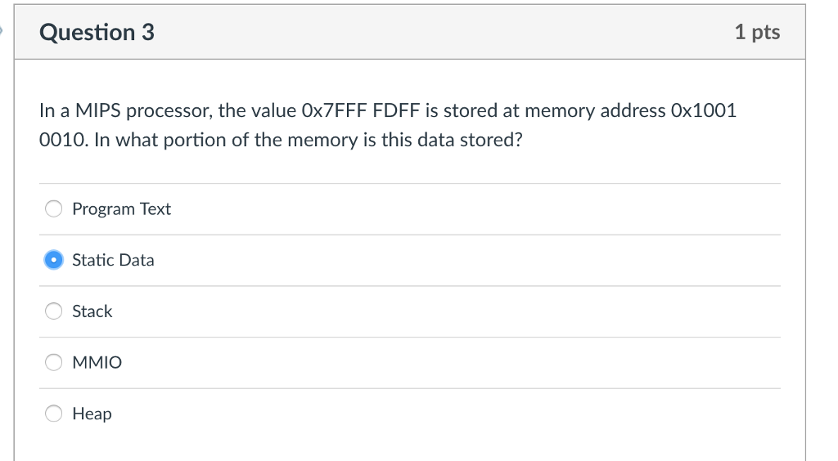The width and height of the screenshot is (838, 461).
Task: Pick the MMIO radio button
Action: coord(54,362)
